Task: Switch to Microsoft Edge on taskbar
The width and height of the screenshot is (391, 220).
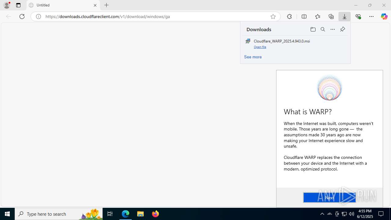Action: tap(126, 214)
